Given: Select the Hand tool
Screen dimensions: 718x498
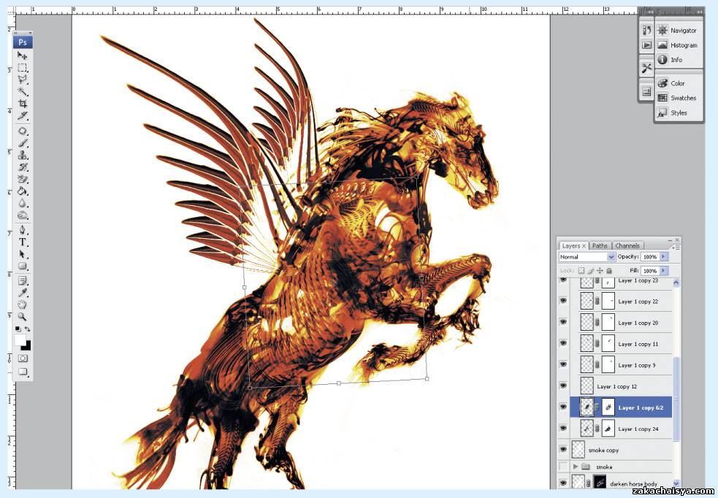Looking at the screenshot, I should [22, 304].
